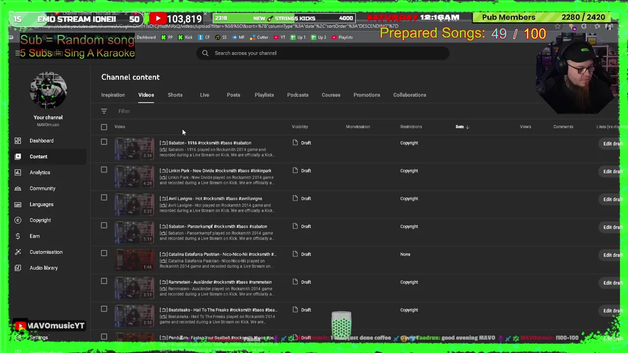Click the Filter input field
This screenshot has height=353, width=628.
[124, 111]
